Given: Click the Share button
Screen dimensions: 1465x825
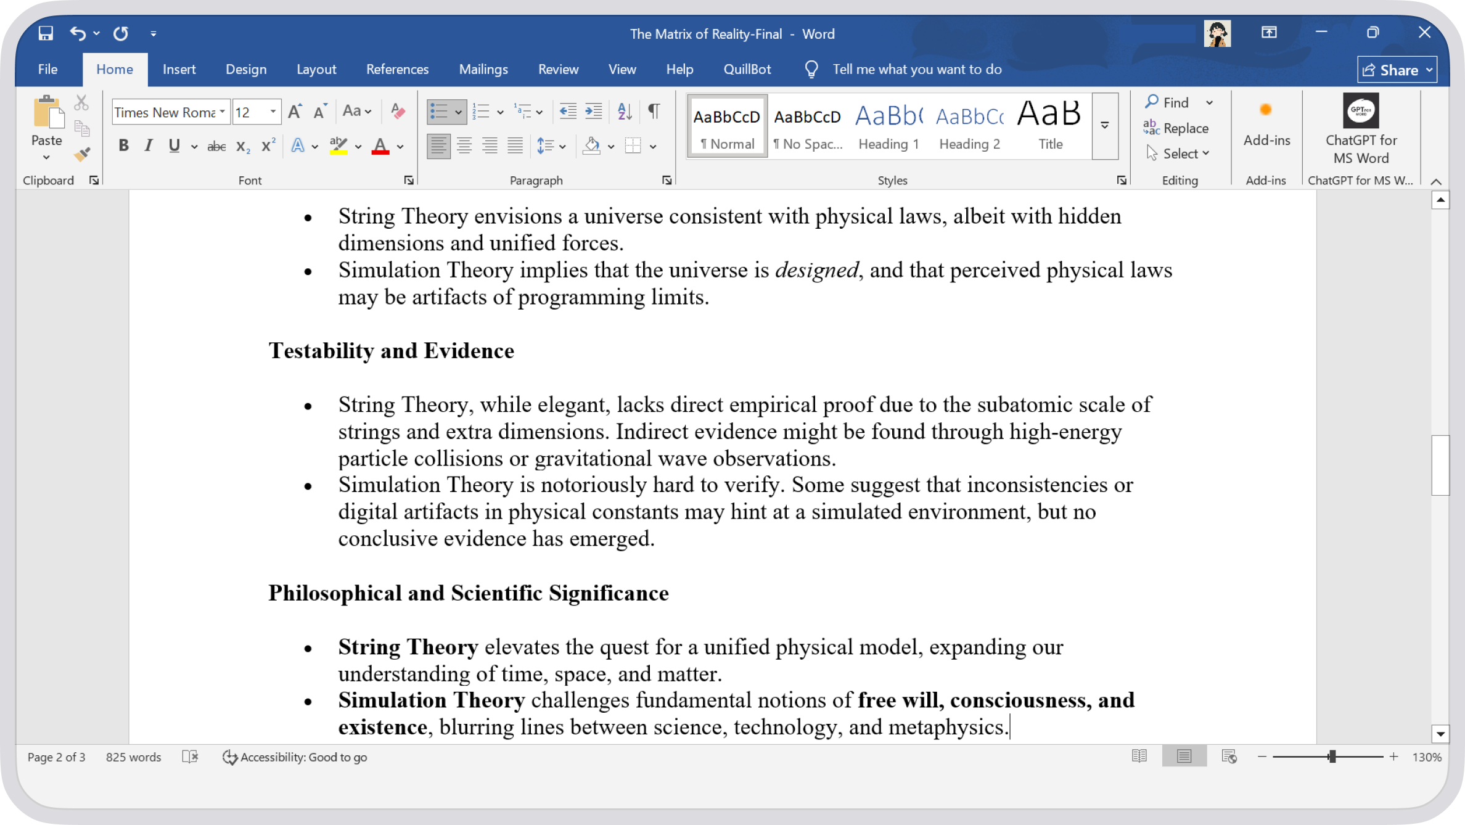Looking at the screenshot, I should click(x=1397, y=70).
